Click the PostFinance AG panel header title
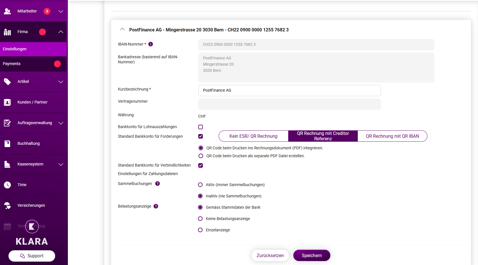478x265 pixels. tap(209, 30)
